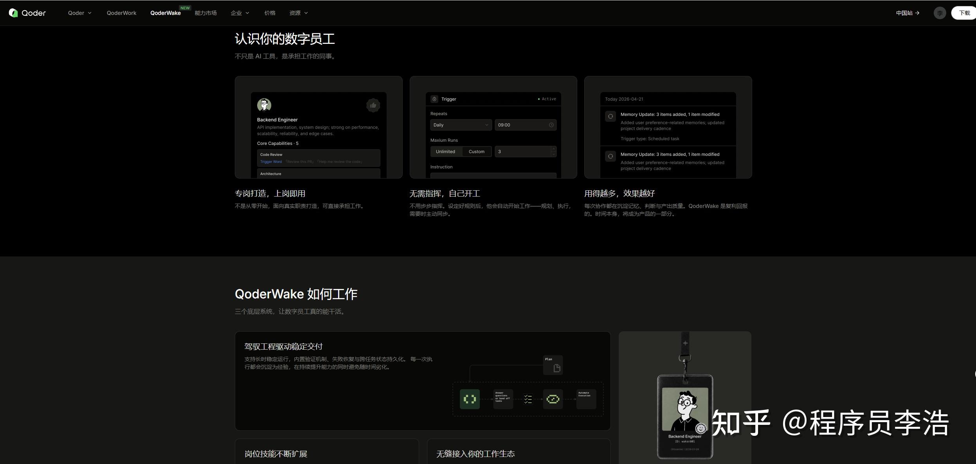Click 'Trigger type: Scheduled task' text
Image resolution: width=976 pixels, height=464 pixels.
pyautogui.click(x=650, y=139)
